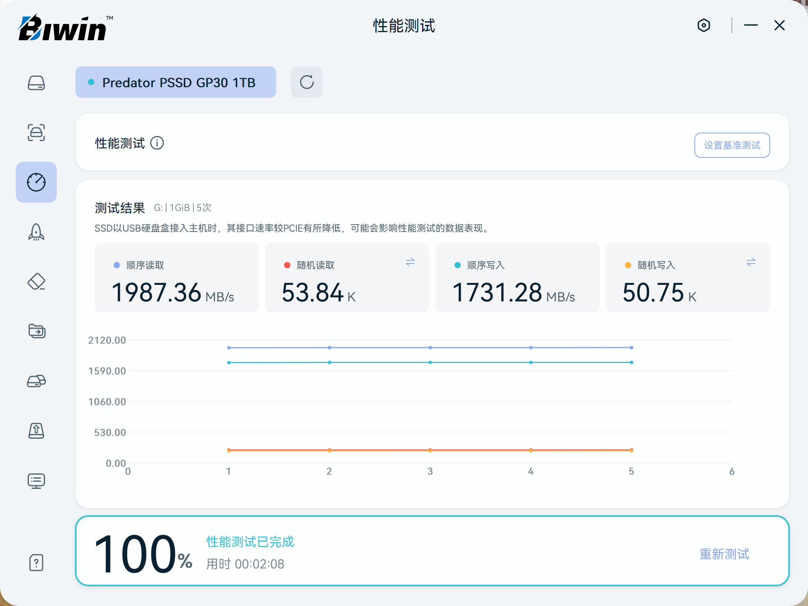Open the secure erase sidebar icon
This screenshot has height=606, width=808.
[x=36, y=282]
